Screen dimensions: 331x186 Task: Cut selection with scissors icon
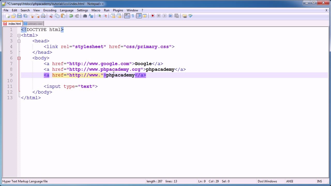click(51, 16)
